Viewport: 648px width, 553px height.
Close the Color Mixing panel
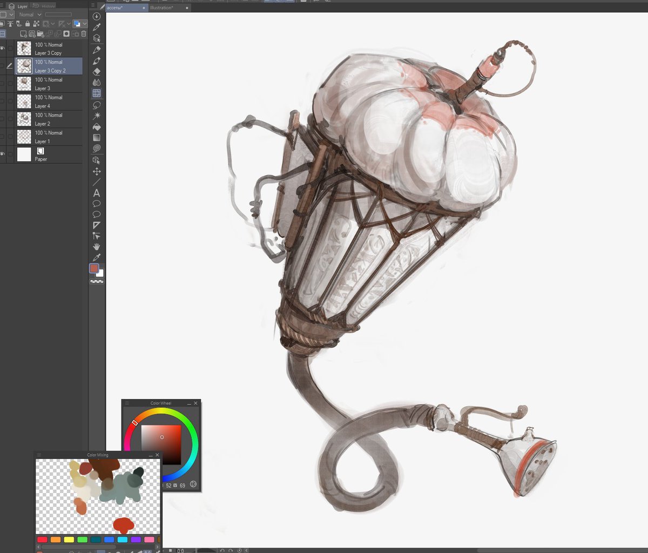158,455
